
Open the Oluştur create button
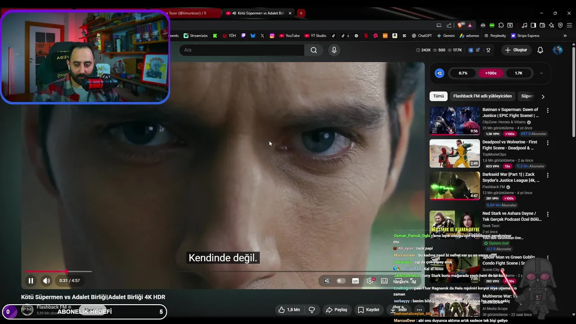(516, 50)
